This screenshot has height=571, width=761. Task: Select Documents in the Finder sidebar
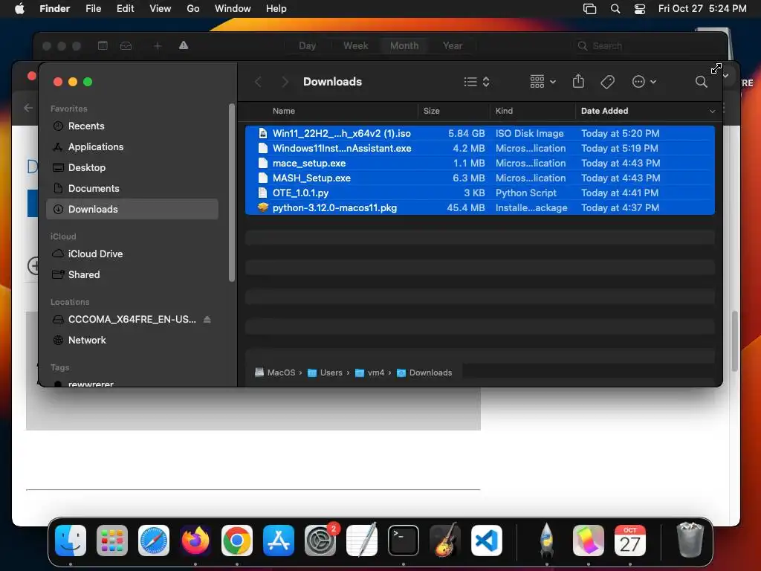click(132, 189)
